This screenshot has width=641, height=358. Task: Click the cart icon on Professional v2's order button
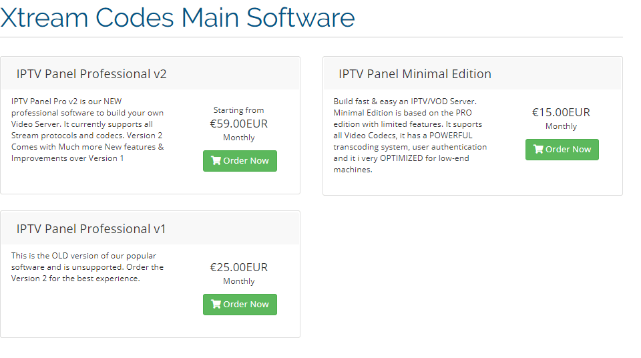tap(216, 160)
